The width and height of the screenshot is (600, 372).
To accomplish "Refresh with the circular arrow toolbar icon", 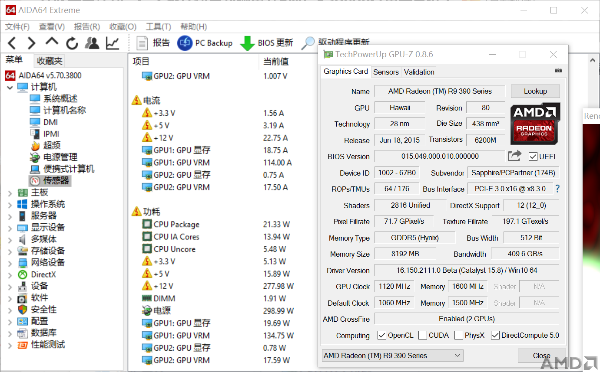I will tap(72, 43).
